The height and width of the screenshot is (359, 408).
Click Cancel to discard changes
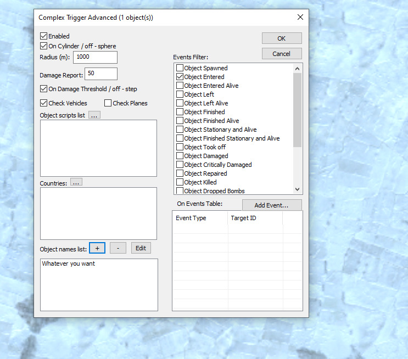click(282, 54)
